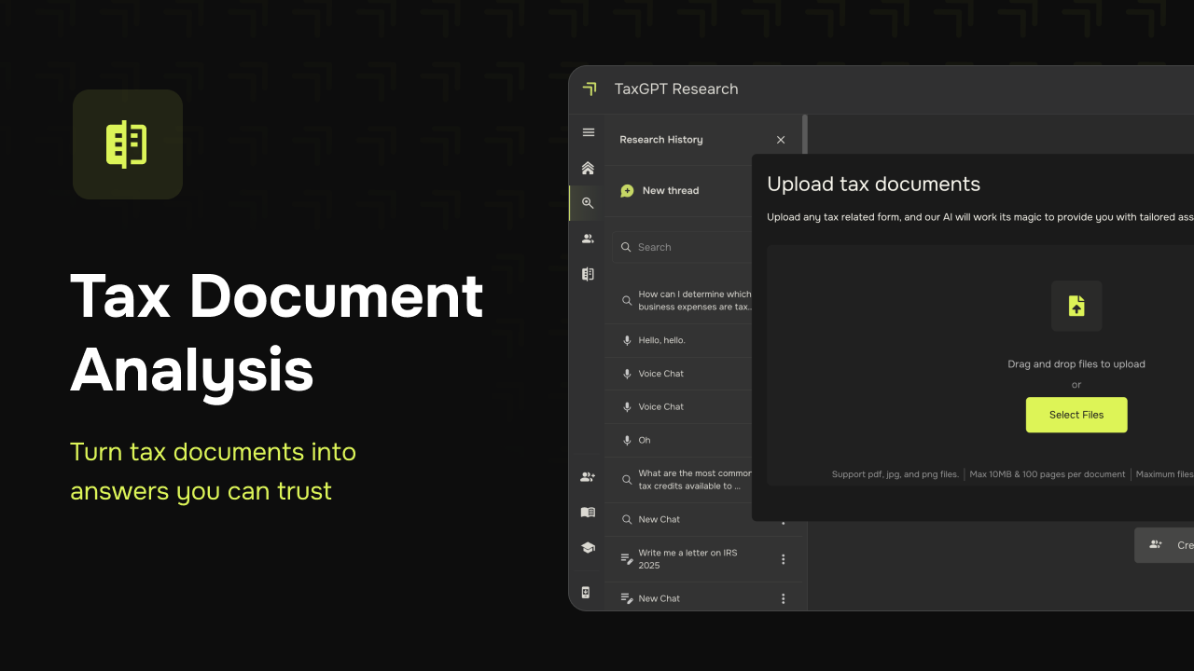The width and height of the screenshot is (1194, 671).
Task: Click 'Drag and drop files to upload' text
Action: click(1076, 364)
